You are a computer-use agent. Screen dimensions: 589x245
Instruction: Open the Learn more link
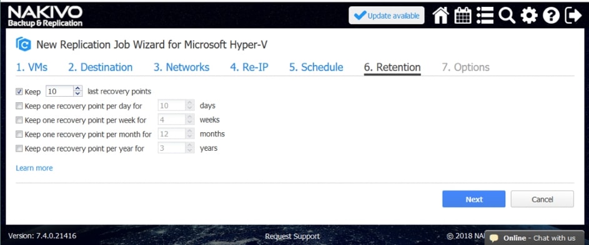34,168
